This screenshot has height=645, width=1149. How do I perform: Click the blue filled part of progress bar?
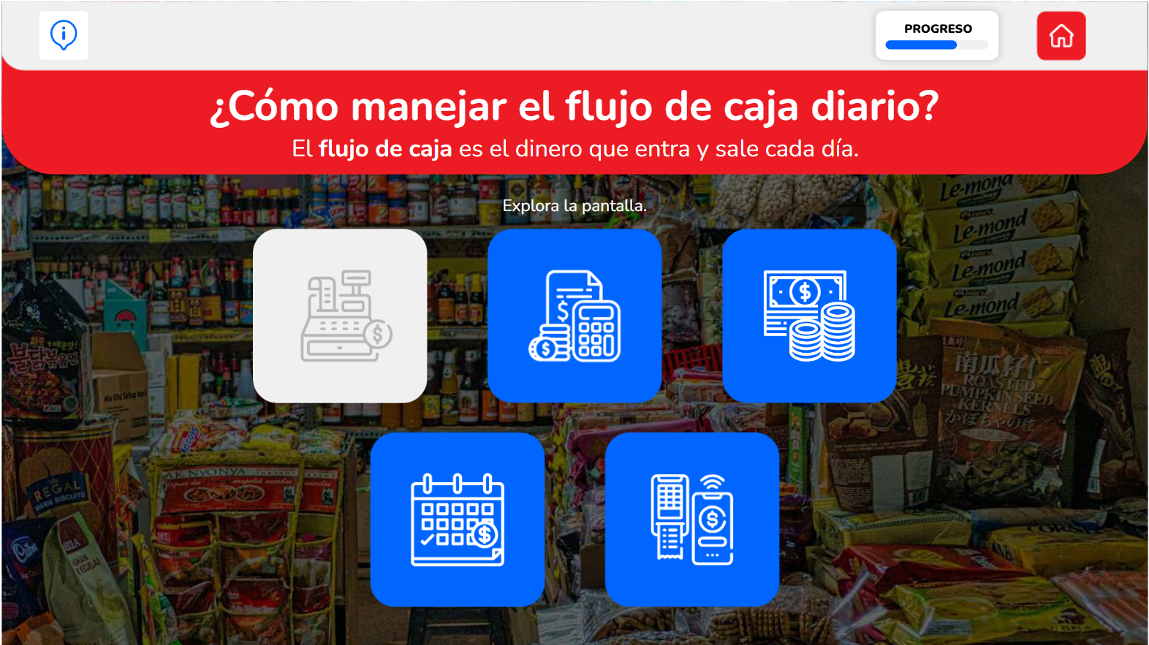[x=921, y=45]
